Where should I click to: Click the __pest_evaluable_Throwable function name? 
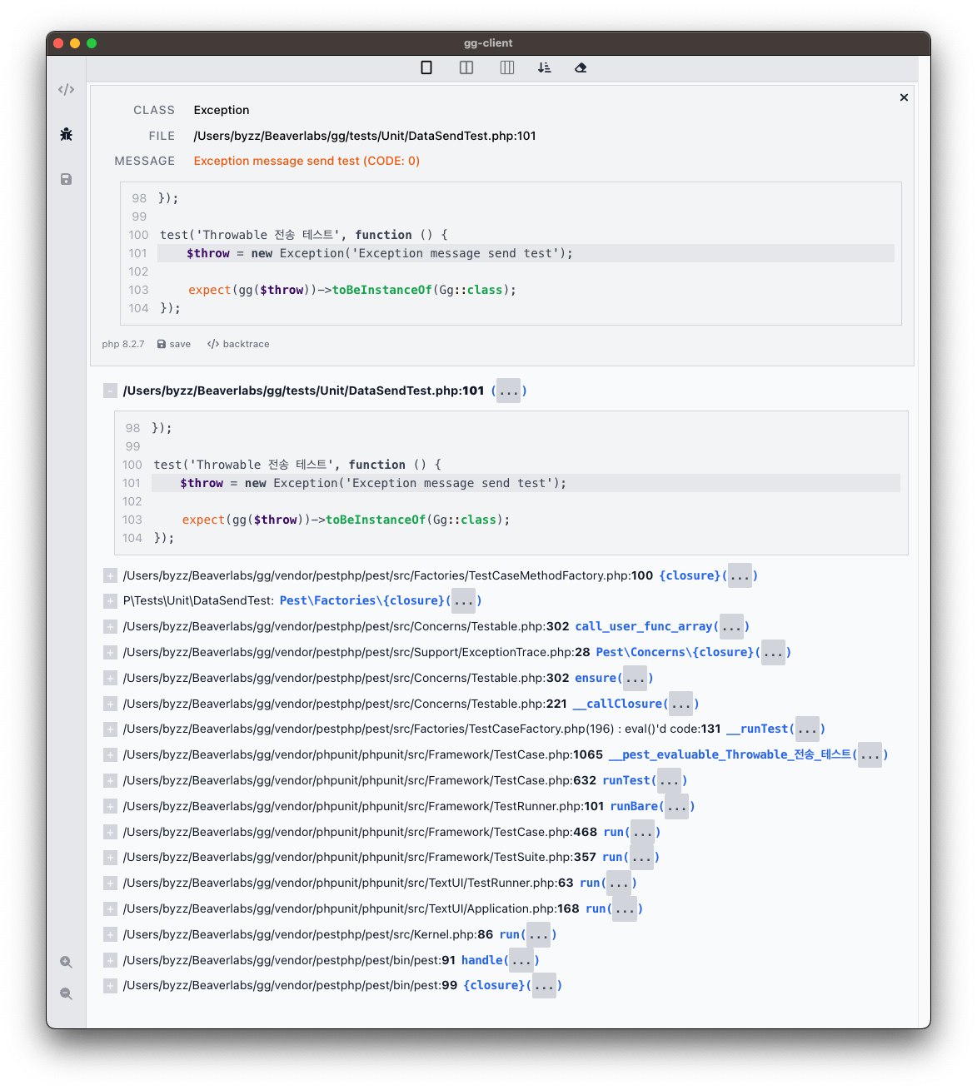pos(730,754)
